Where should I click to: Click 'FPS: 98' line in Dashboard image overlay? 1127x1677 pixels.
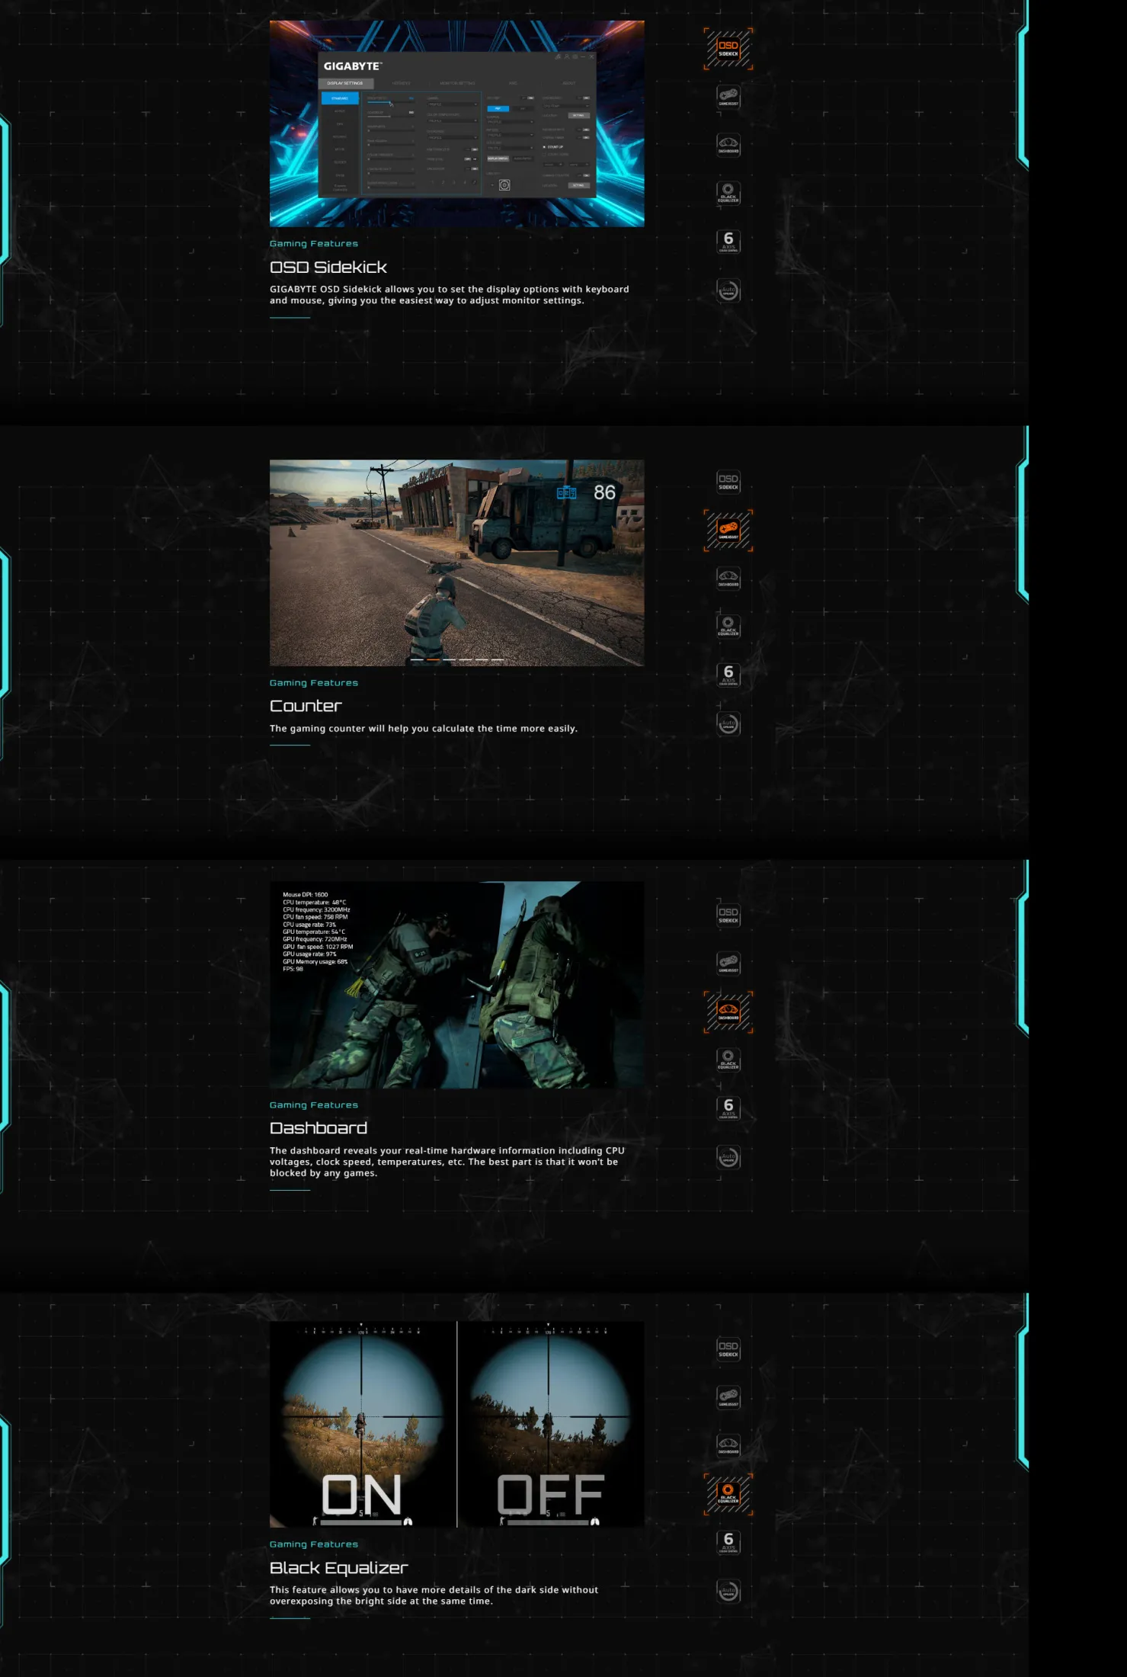[x=293, y=969]
